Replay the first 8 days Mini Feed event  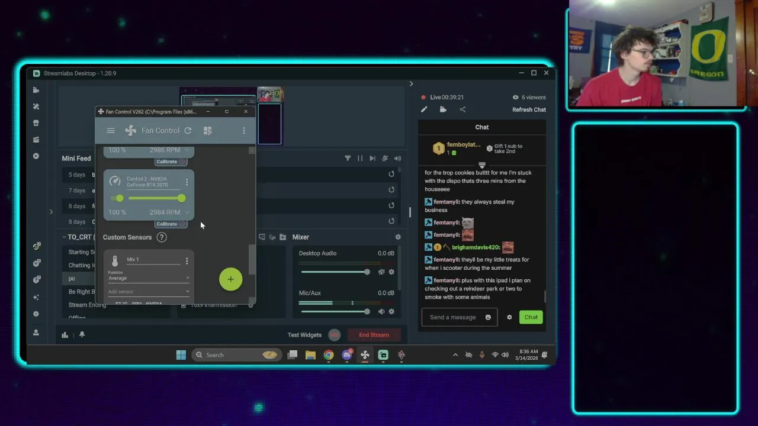(x=391, y=205)
